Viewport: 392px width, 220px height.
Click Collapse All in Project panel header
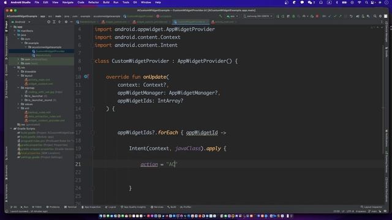coord(59,22)
